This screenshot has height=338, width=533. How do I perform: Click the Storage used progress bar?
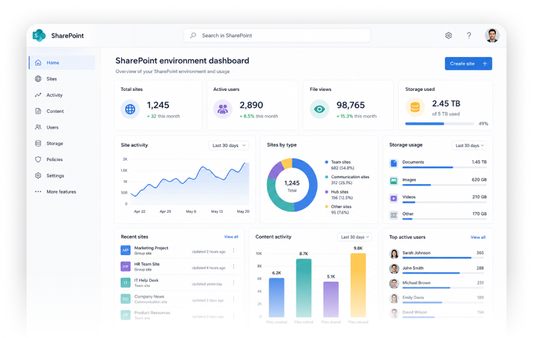click(439, 124)
